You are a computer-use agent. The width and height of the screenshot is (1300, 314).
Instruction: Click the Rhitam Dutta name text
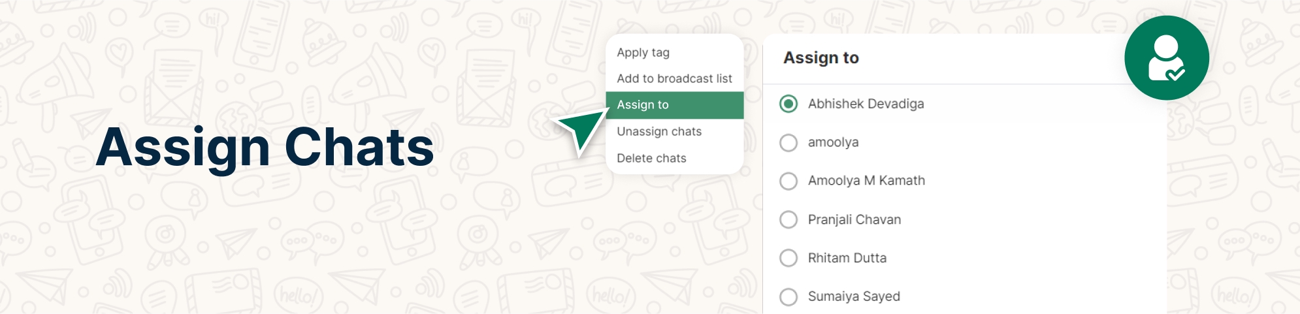847,258
